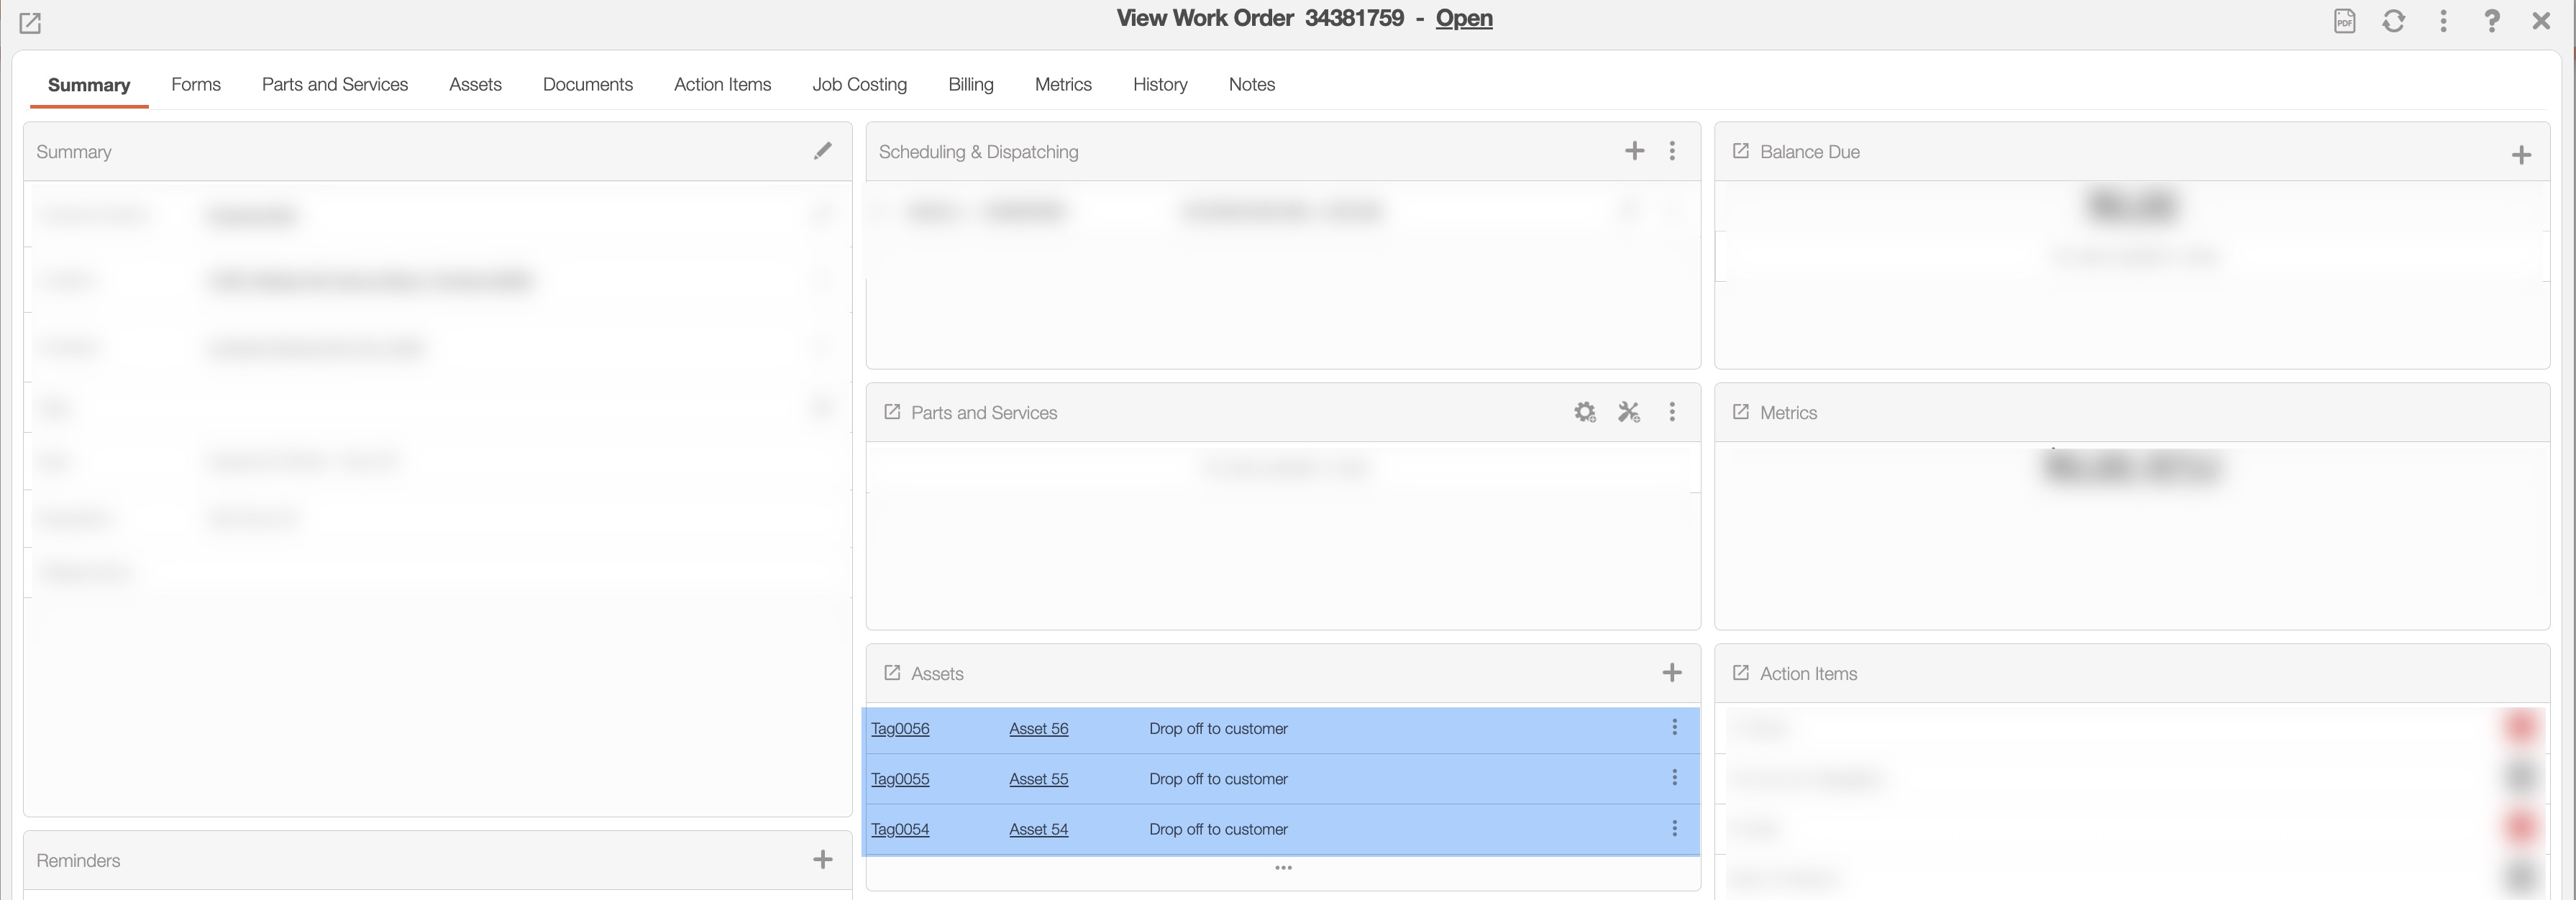Open the Asset 55 link
The width and height of the screenshot is (2576, 900).
pyautogui.click(x=1038, y=779)
